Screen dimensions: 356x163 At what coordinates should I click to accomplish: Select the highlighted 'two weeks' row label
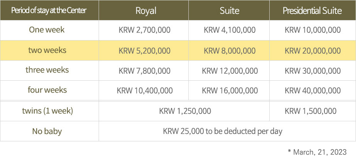click(x=47, y=50)
